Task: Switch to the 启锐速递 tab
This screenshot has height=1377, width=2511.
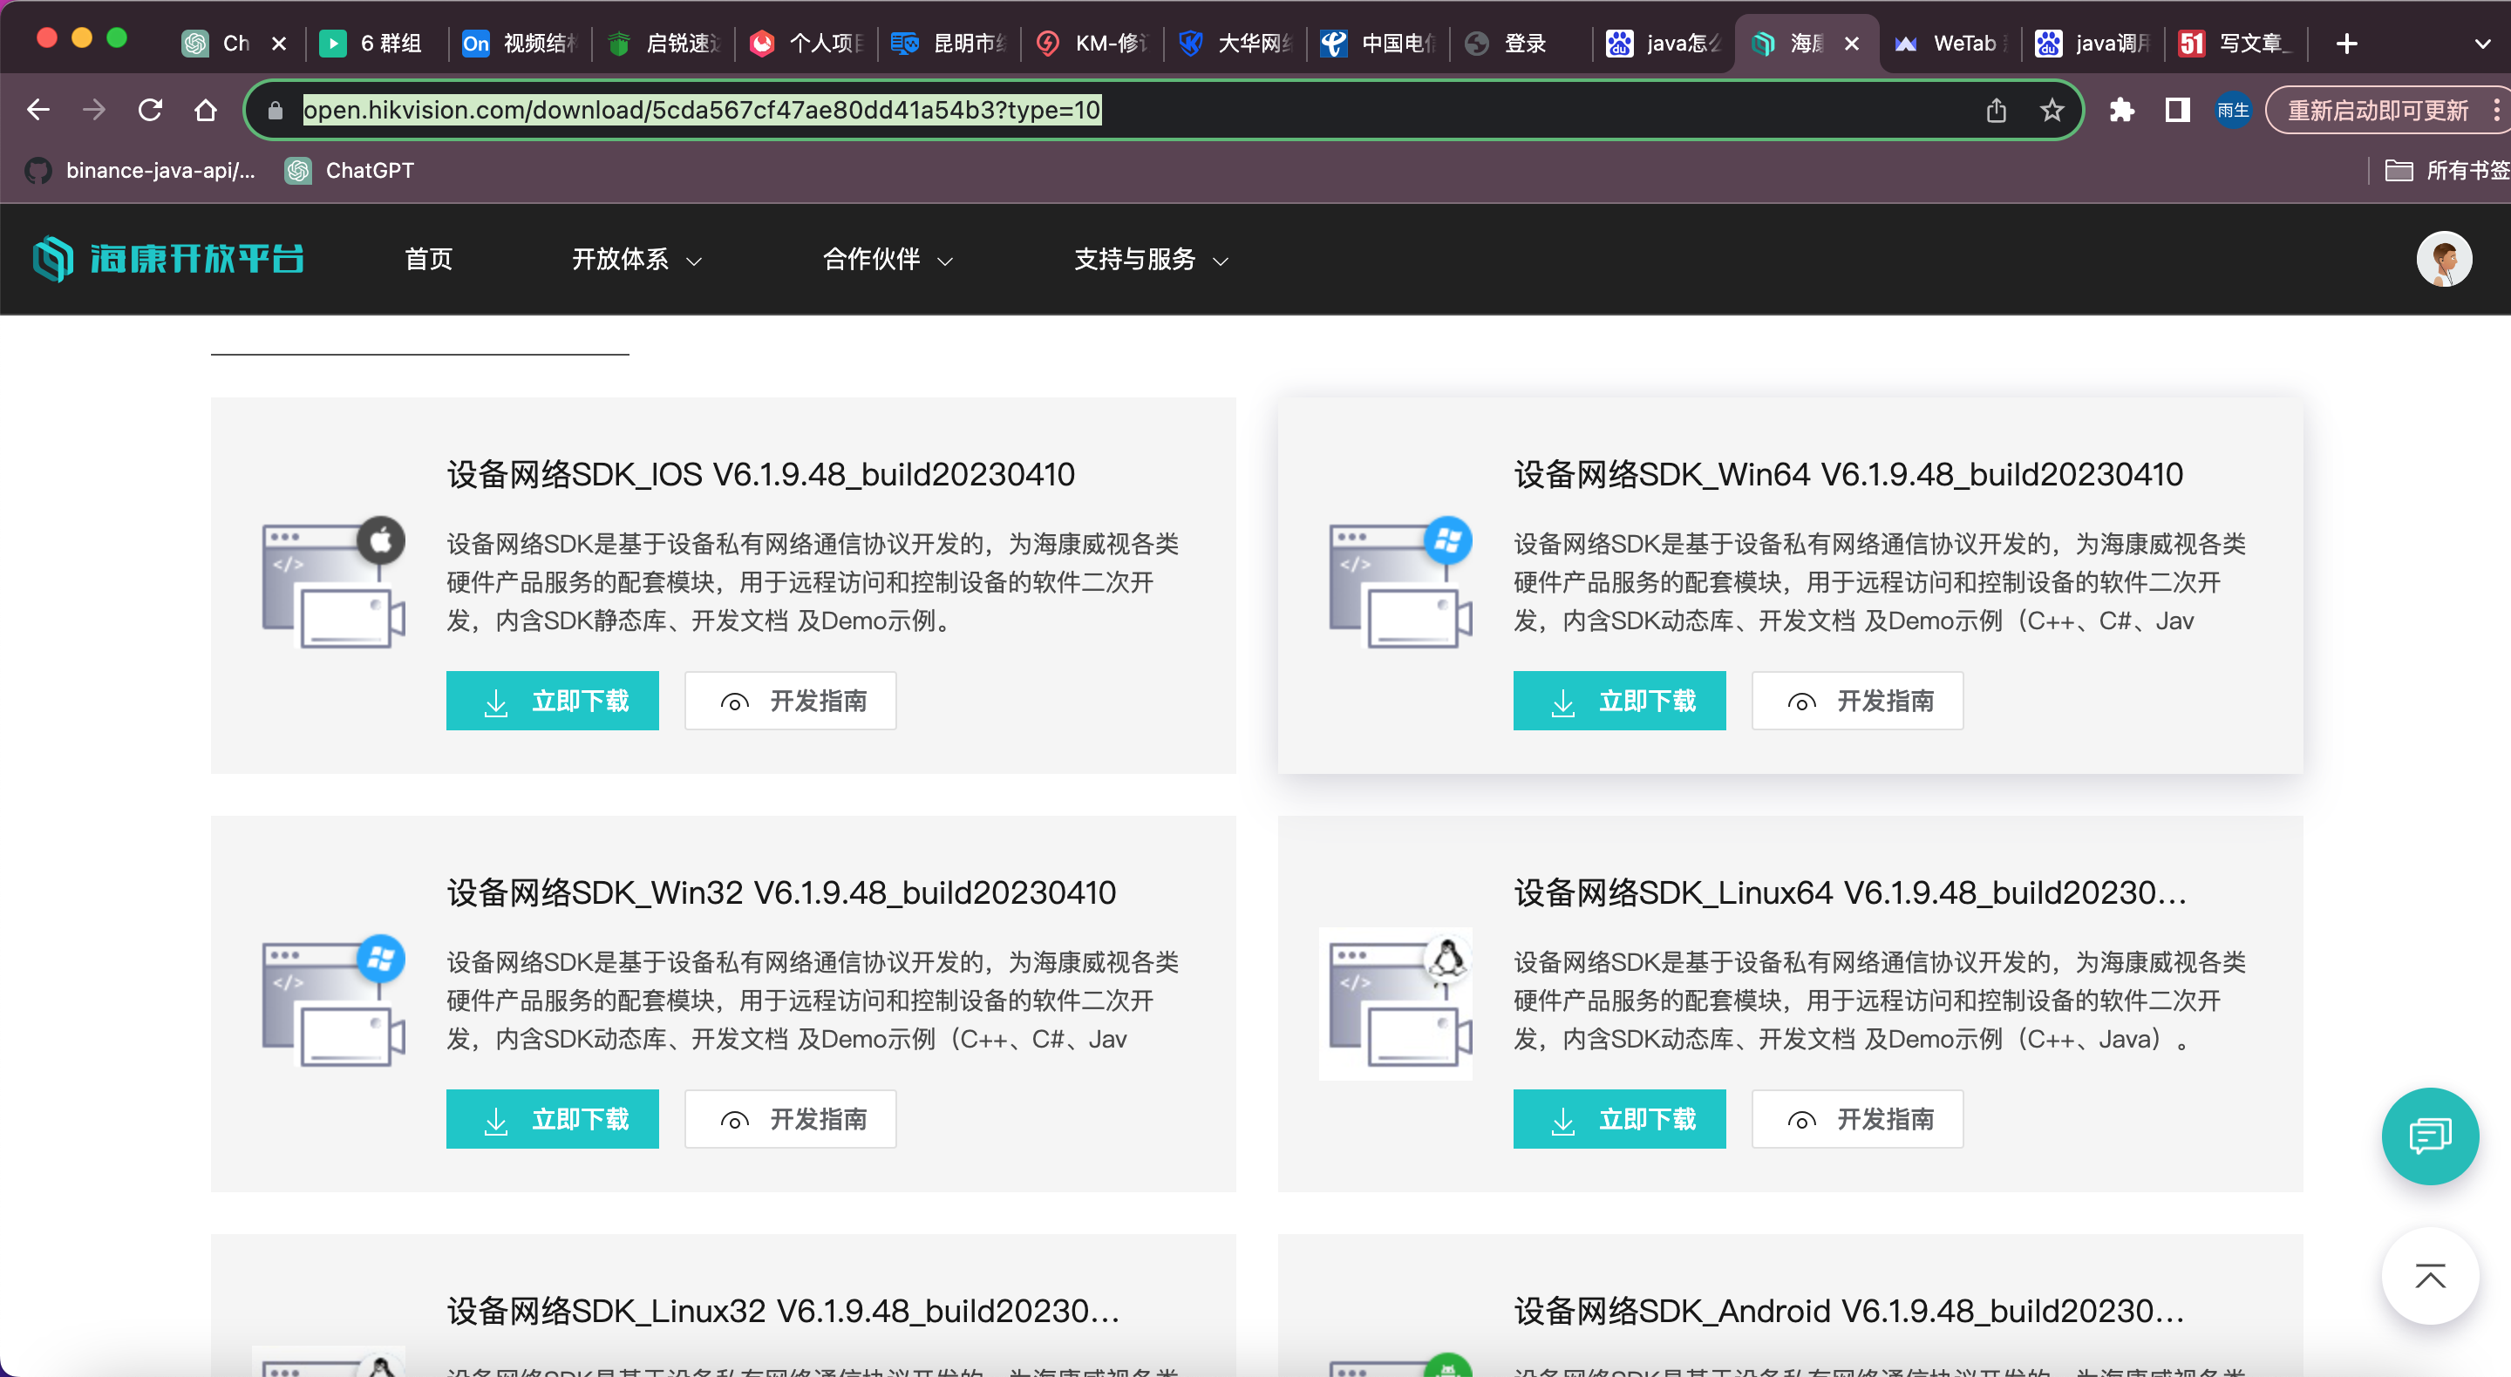Action: [x=663, y=44]
